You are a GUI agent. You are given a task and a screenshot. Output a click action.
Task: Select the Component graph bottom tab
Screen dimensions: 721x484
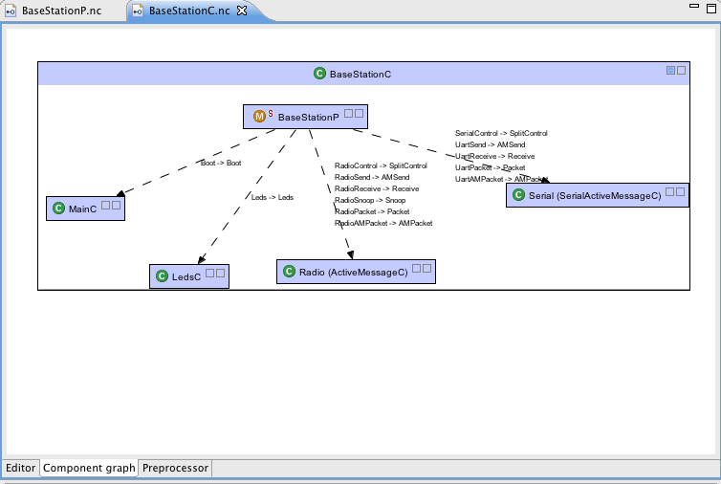click(x=89, y=468)
